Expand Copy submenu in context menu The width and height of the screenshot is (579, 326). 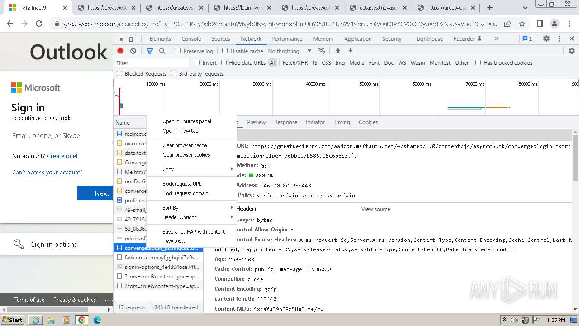pyautogui.click(x=192, y=169)
